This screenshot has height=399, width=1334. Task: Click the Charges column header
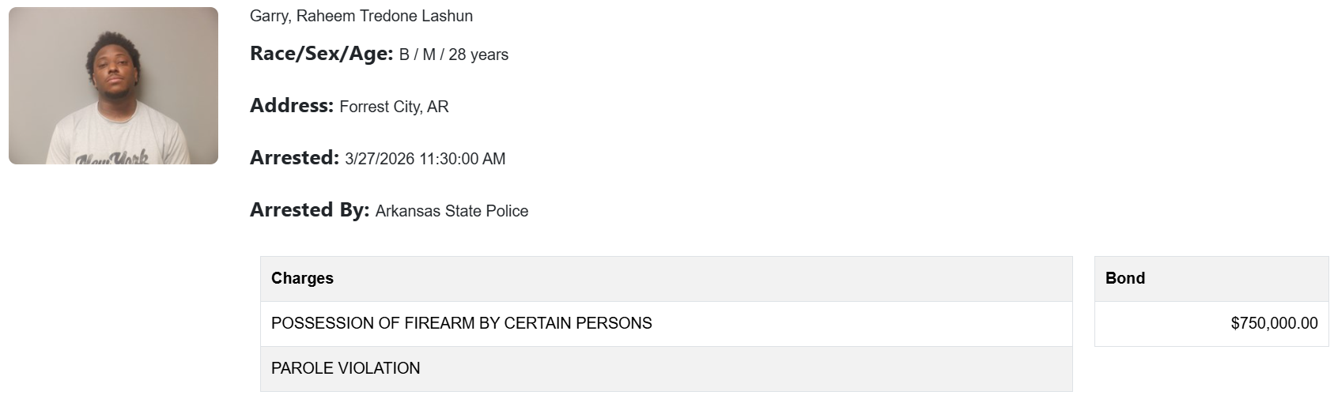point(302,278)
